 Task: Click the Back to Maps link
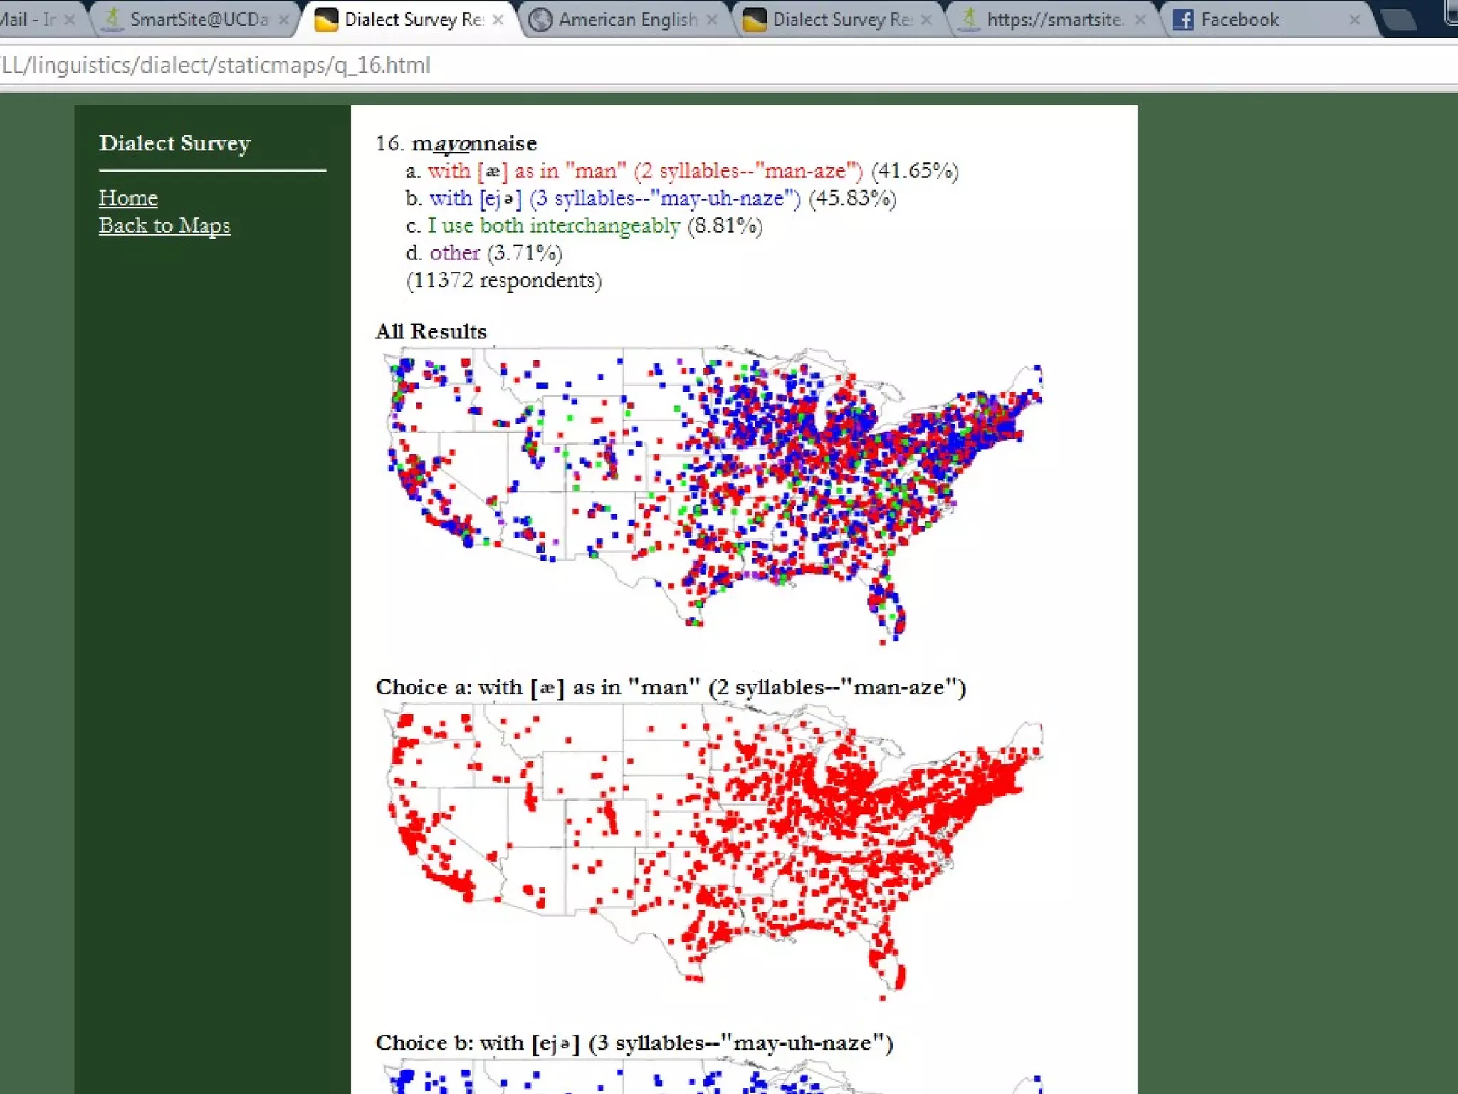click(x=164, y=225)
